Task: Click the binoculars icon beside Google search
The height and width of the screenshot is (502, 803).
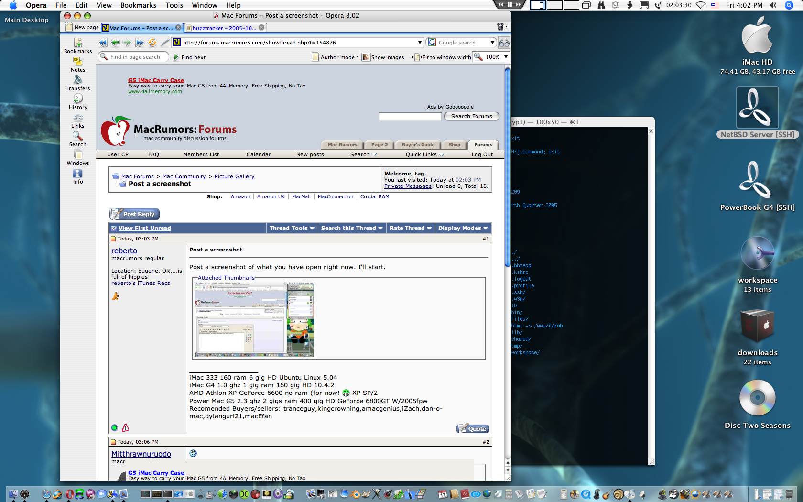Action: (504, 43)
